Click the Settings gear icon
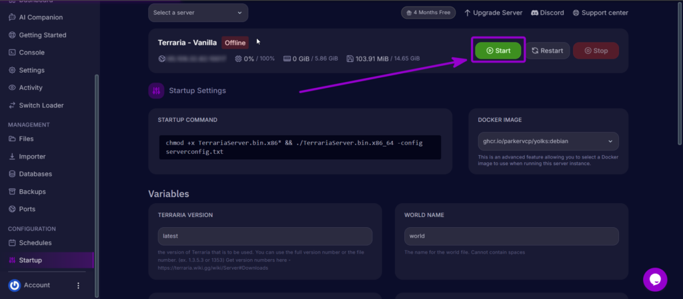Image resolution: width=683 pixels, height=299 pixels. 12,70
